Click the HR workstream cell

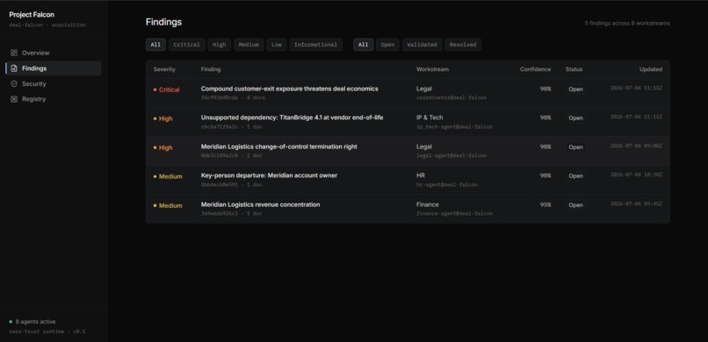(x=421, y=175)
